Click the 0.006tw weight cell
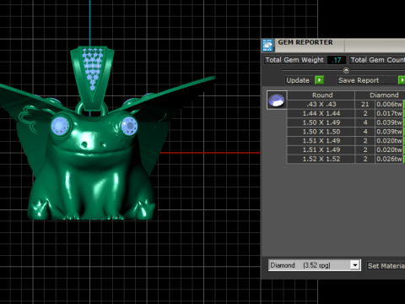This screenshot has height=304, width=405. pyautogui.click(x=389, y=104)
